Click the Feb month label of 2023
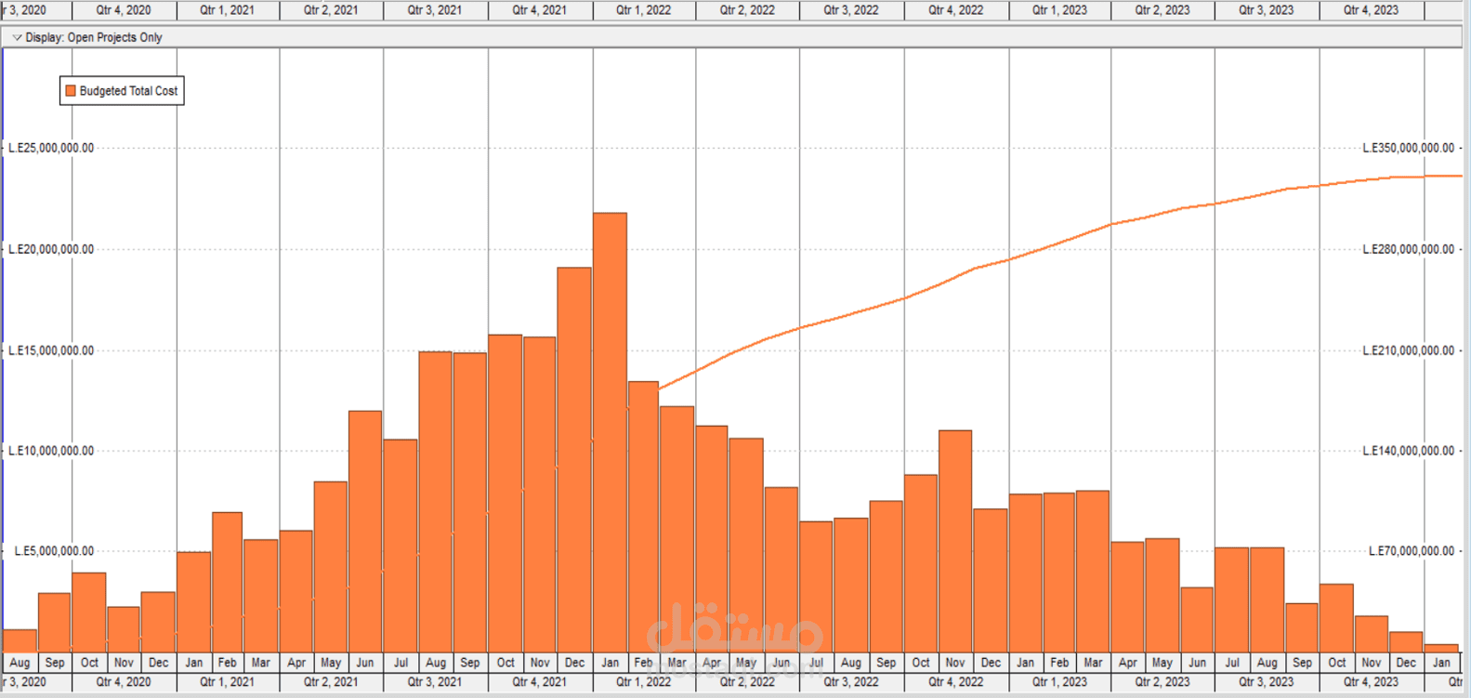Image resolution: width=1471 pixels, height=698 pixels. [1059, 663]
